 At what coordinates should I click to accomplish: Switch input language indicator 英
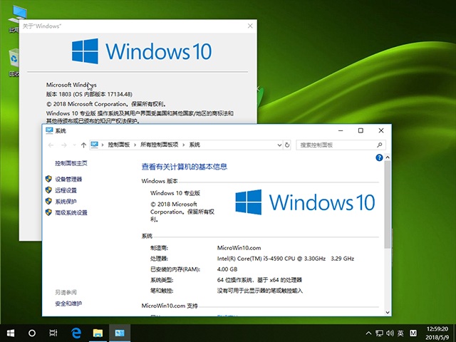400,333
